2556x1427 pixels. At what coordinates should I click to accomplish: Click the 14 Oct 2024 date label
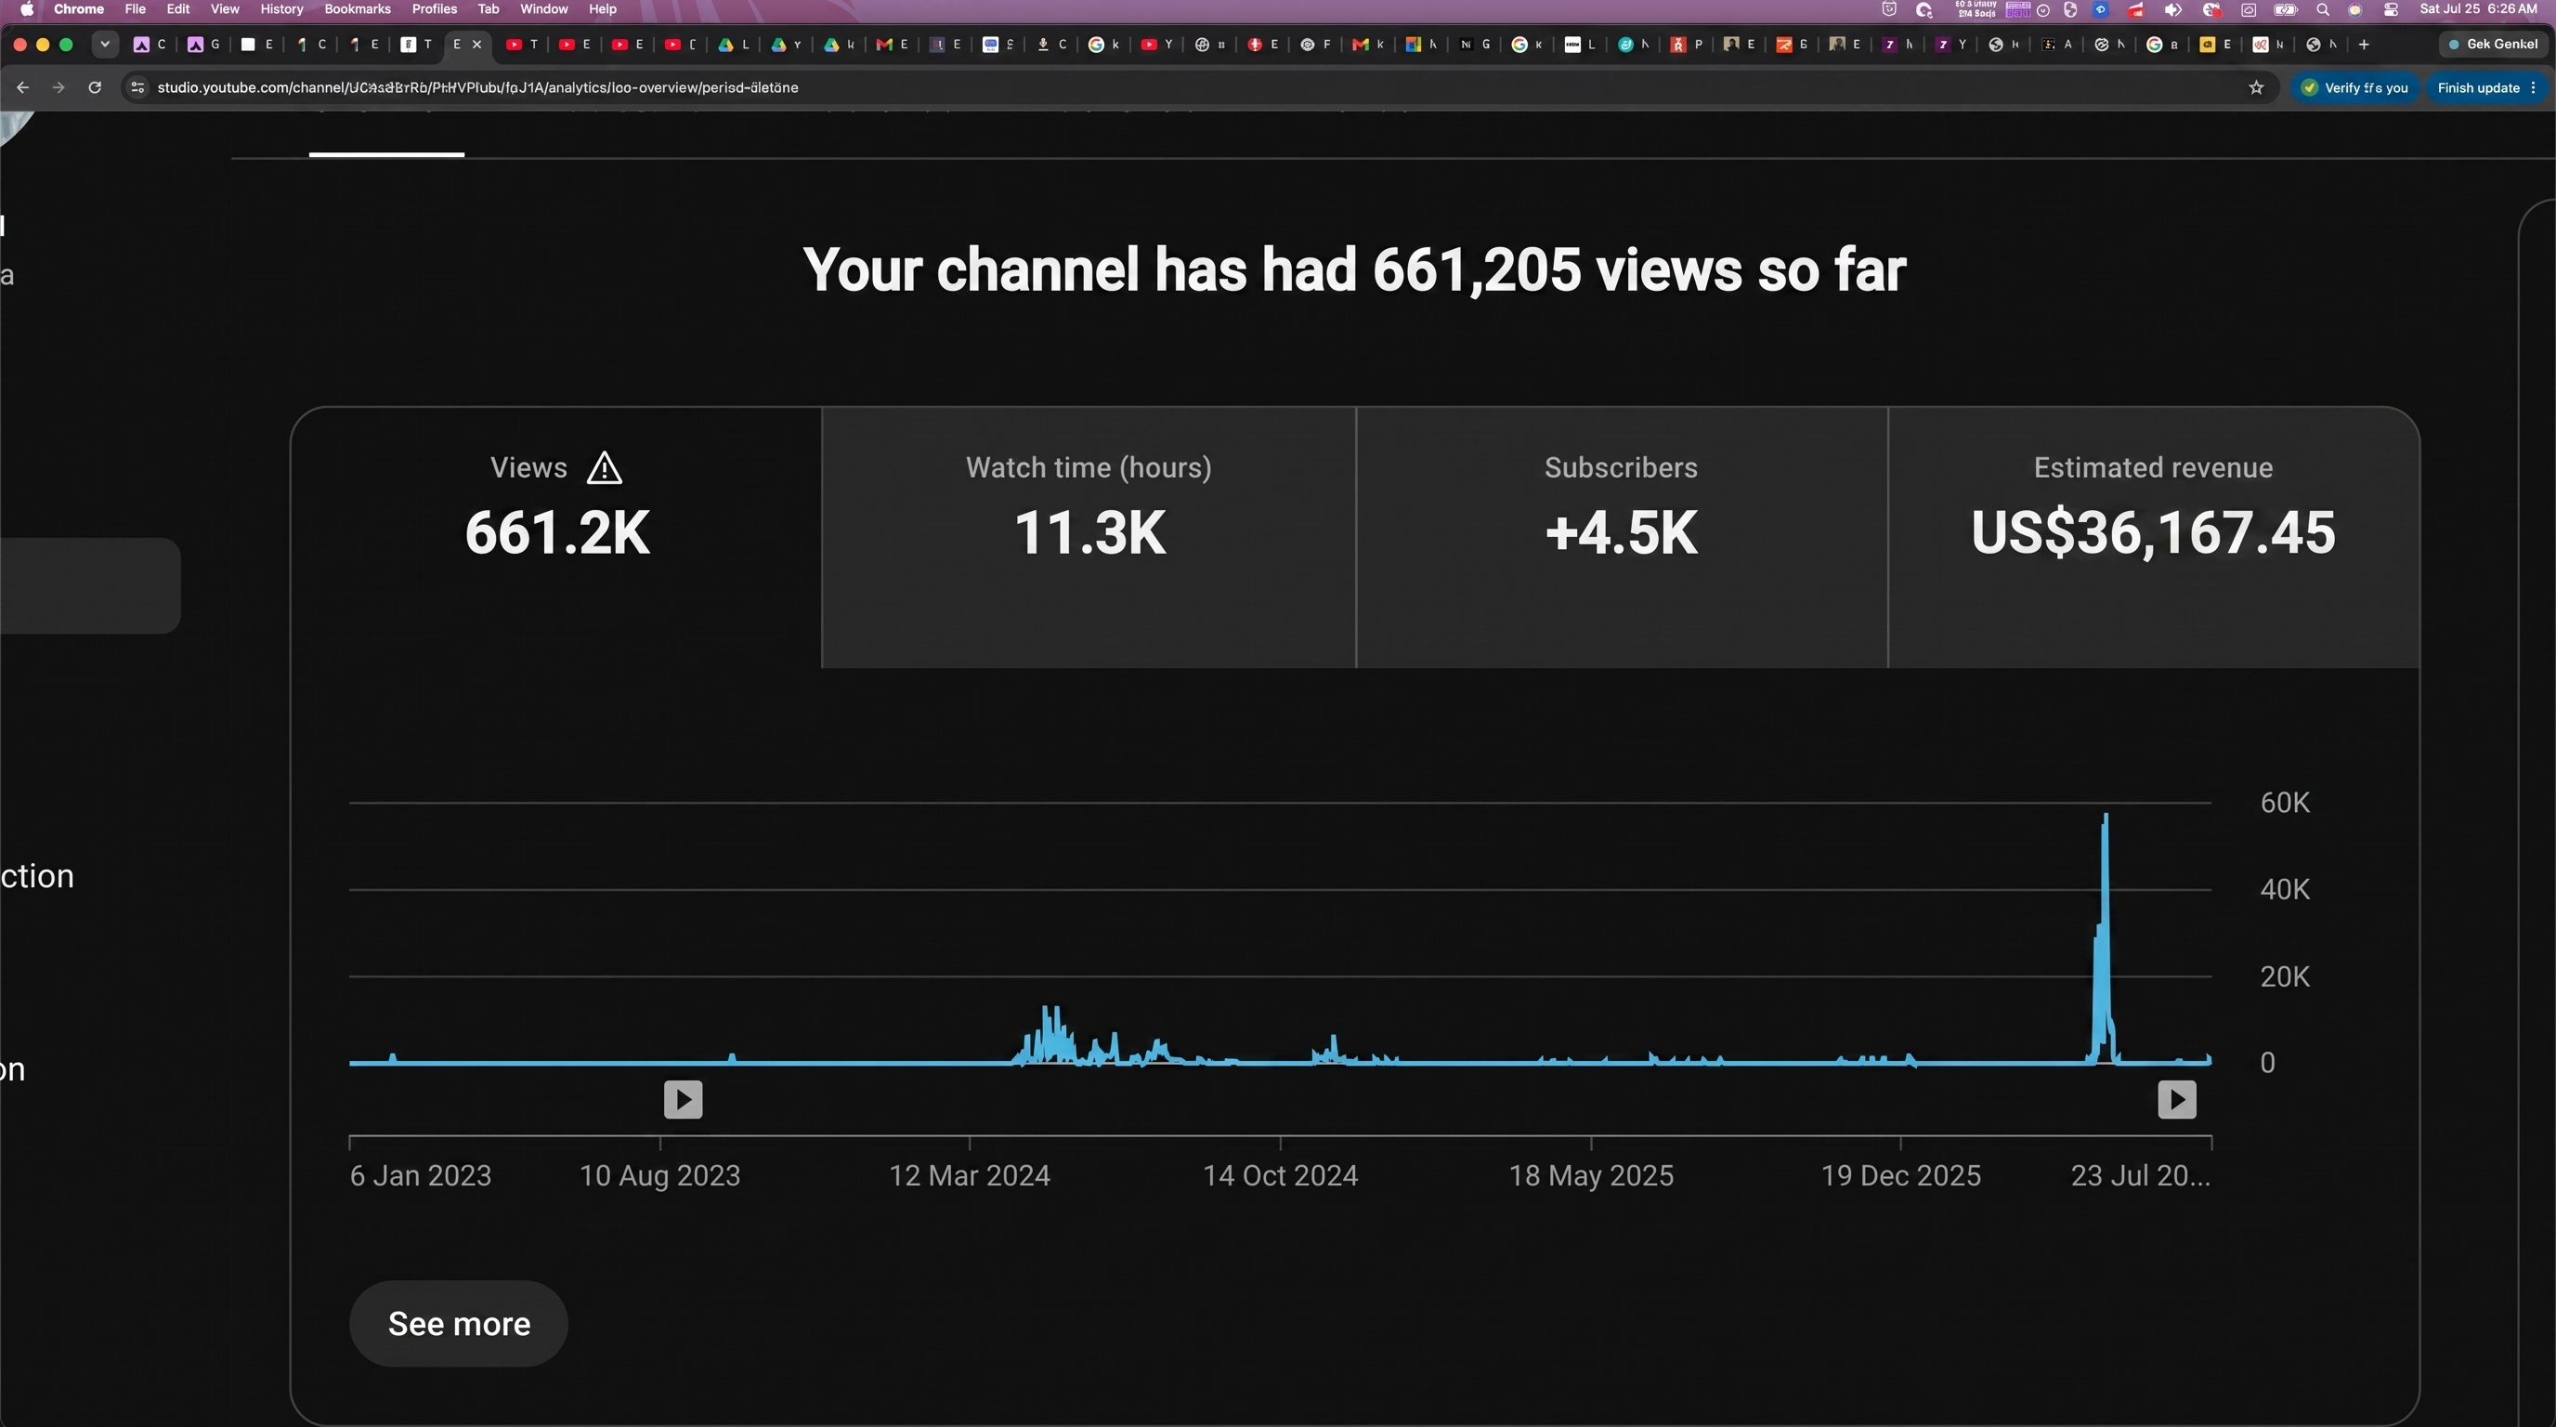coord(1280,1175)
